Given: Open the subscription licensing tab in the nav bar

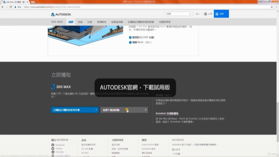Looking at the screenshot, I should (141, 22).
